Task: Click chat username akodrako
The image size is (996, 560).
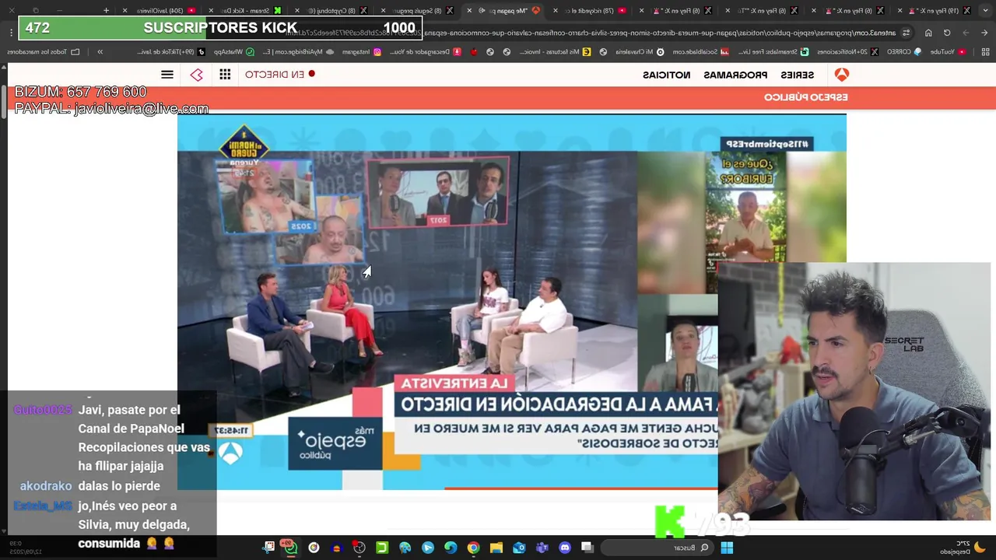Action: [x=45, y=486]
